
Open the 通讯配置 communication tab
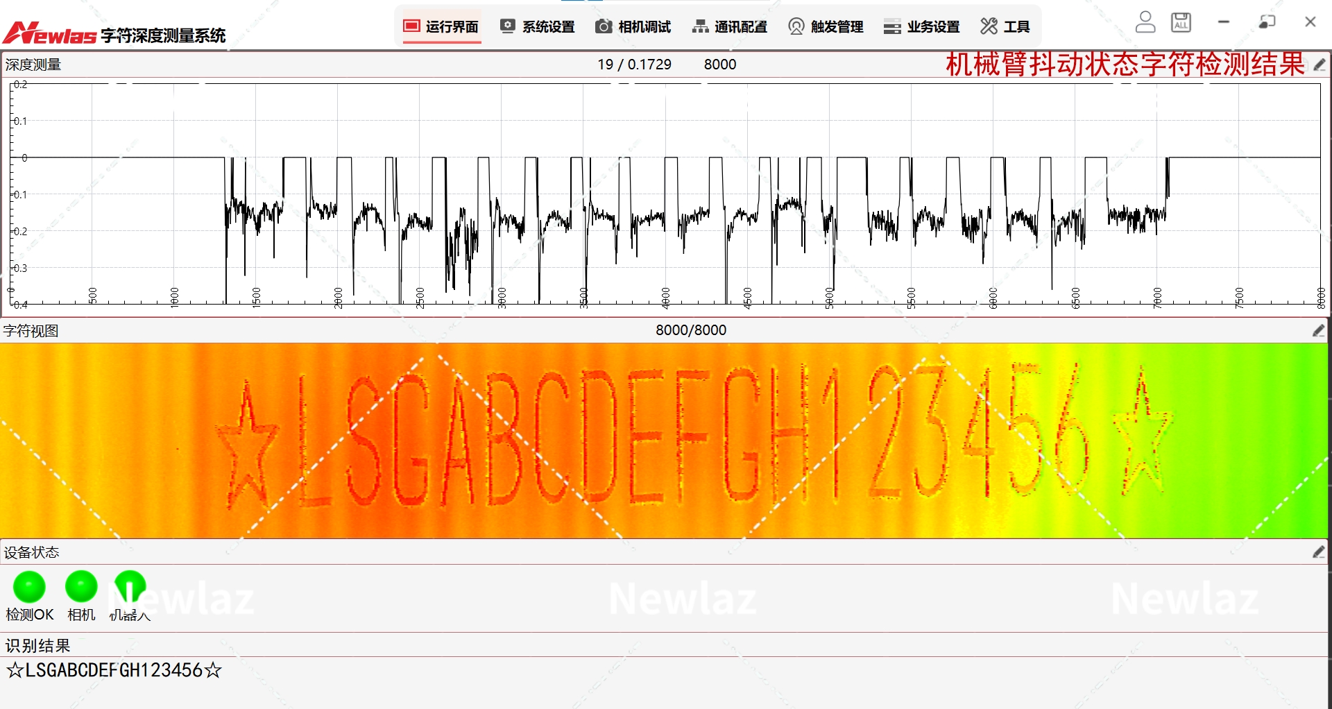click(730, 27)
